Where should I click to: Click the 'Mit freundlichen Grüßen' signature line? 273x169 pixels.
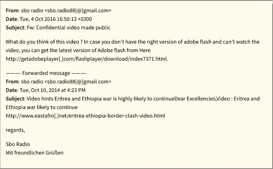point(35,153)
